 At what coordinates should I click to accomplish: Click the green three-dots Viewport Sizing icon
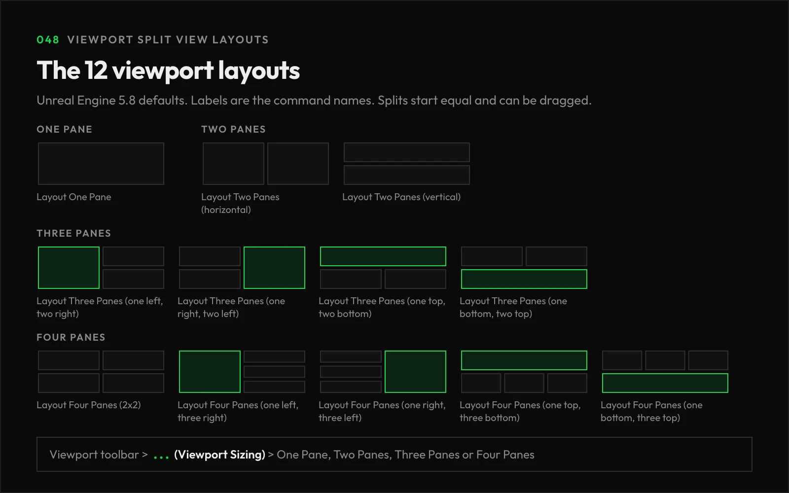click(x=161, y=458)
